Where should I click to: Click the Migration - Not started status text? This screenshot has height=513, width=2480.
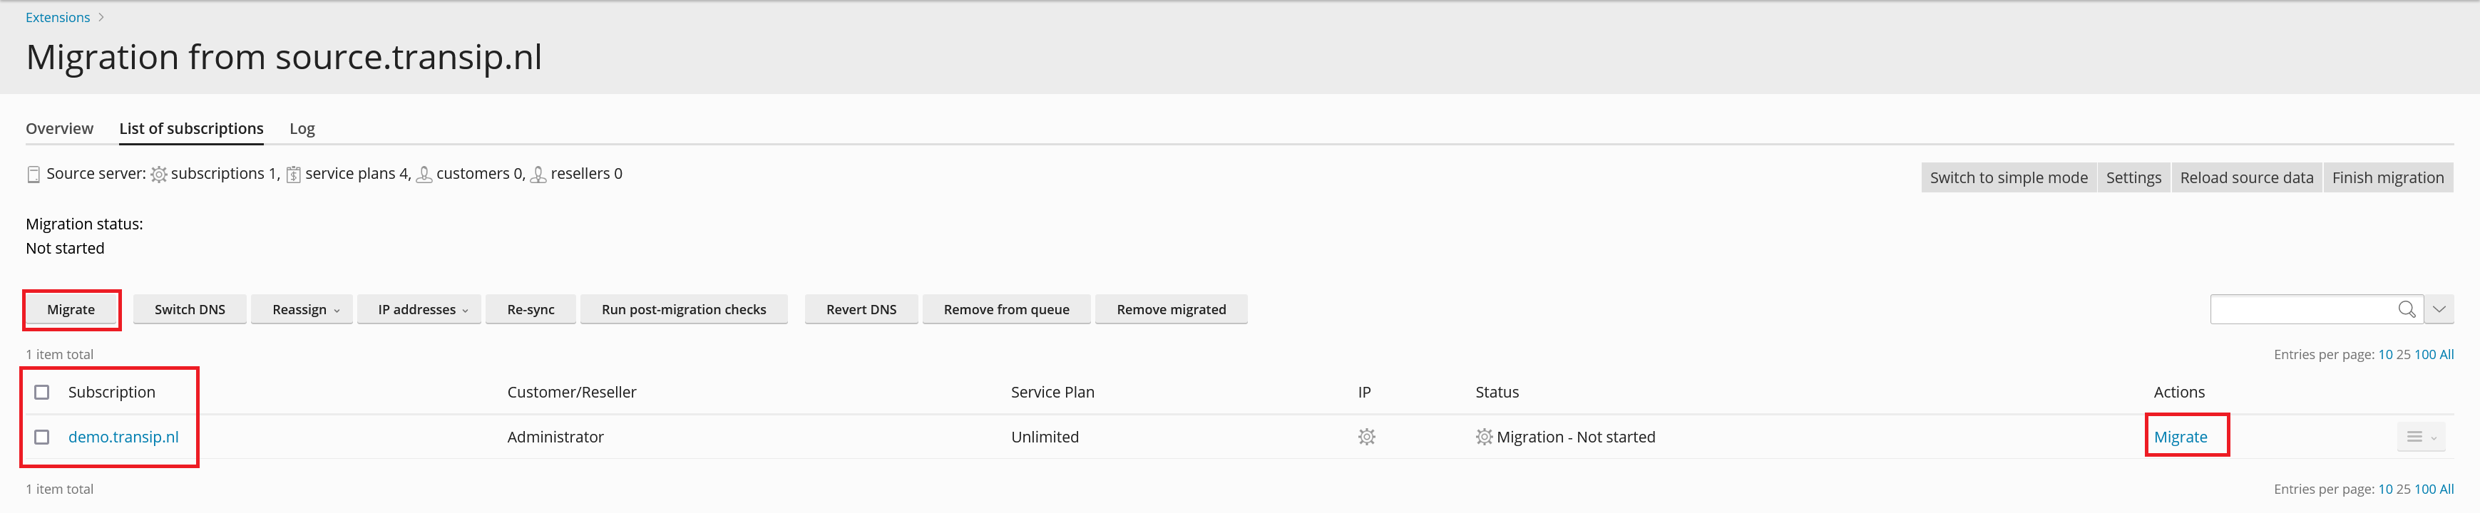(x=1576, y=437)
